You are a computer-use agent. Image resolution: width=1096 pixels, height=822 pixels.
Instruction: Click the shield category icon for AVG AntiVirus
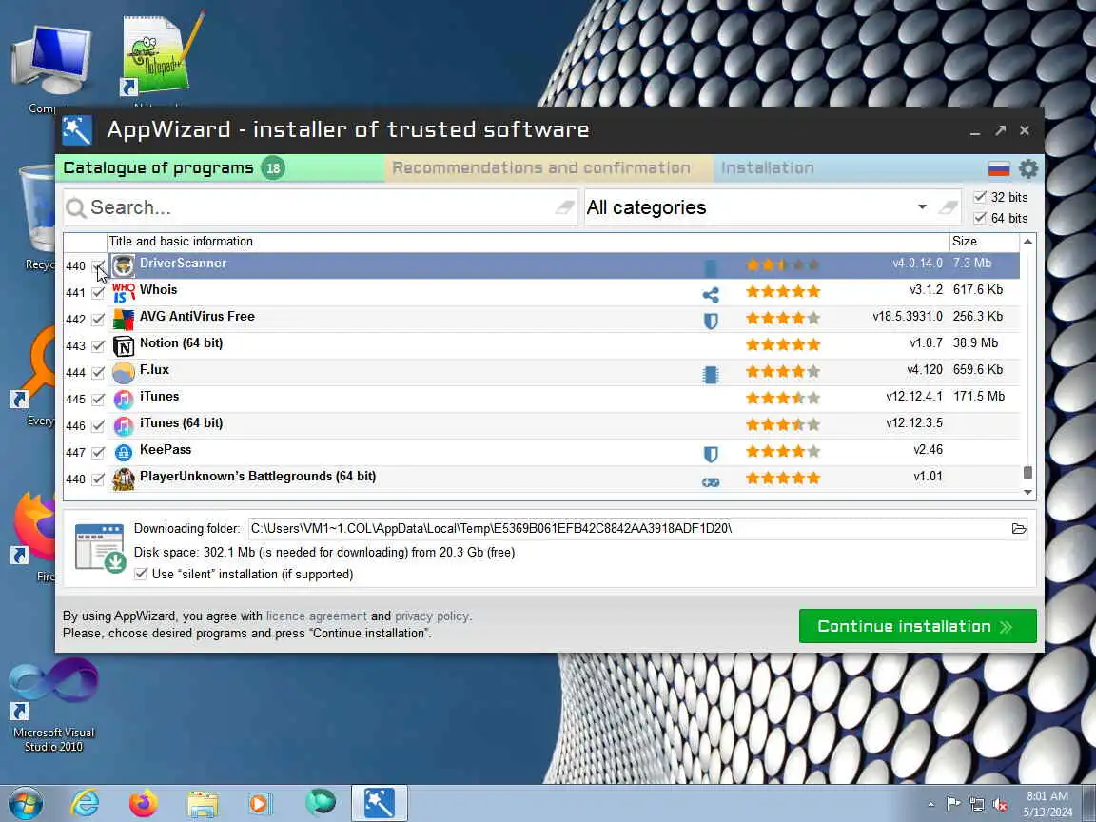pyautogui.click(x=711, y=321)
